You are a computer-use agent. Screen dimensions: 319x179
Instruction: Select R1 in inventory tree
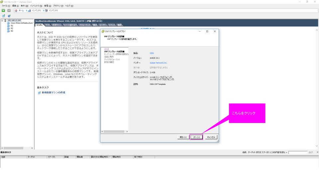pyautogui.click(x=12, y=26)
